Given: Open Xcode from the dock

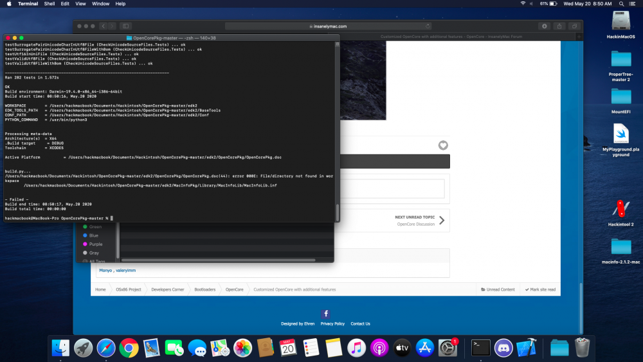Looking at the screenshot, I should (527, 348).
